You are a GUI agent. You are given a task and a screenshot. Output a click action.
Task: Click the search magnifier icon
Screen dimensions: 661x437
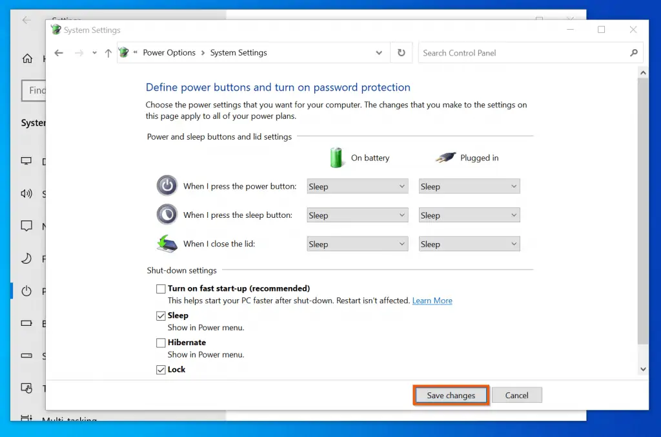click(633, 53)
